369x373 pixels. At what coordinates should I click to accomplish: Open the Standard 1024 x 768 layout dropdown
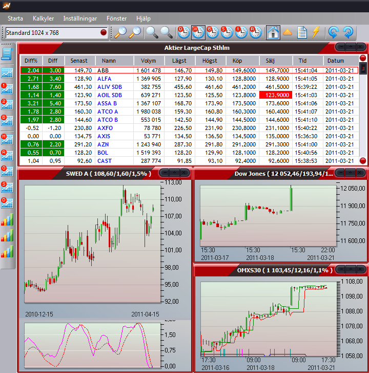[x=56, y=32]
